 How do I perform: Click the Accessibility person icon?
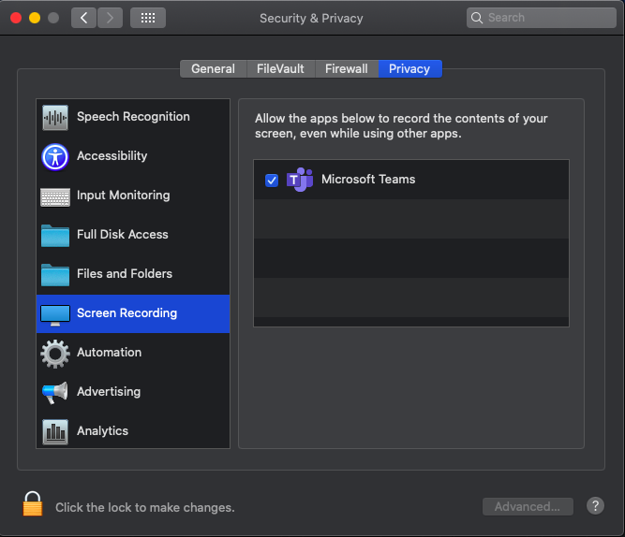55,156
